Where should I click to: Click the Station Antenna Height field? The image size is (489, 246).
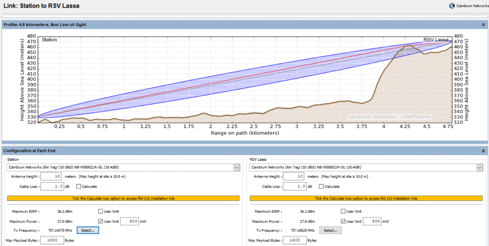pos(51,176)
